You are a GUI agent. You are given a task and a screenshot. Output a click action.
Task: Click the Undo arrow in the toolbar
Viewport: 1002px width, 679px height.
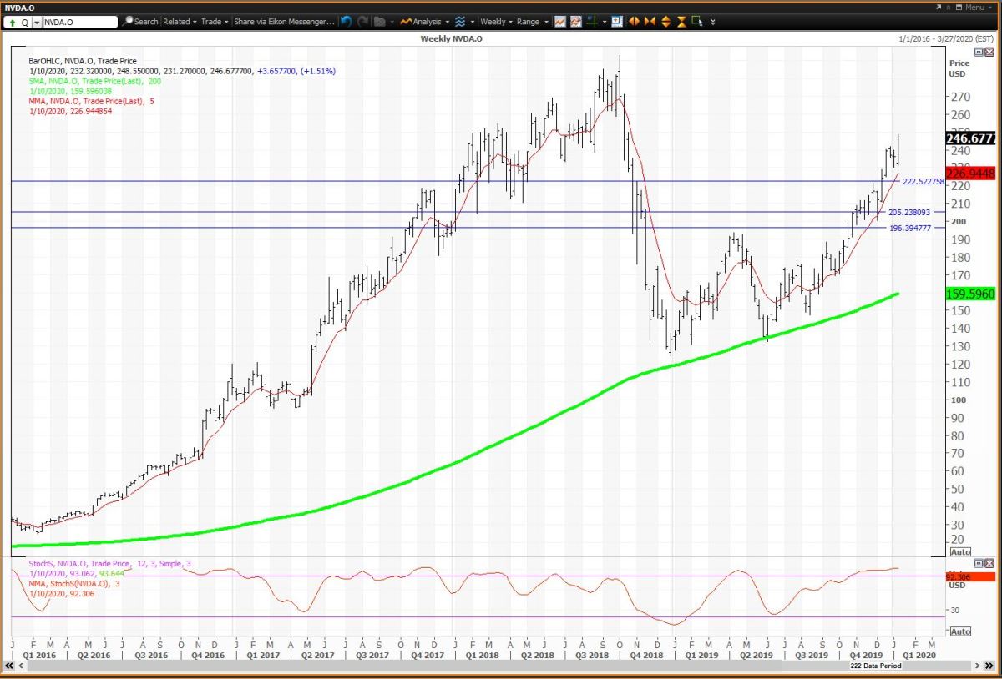pyautogui.click(x=347, y=22)
